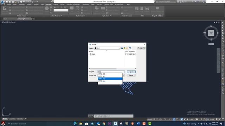Screen dimensions: 225x126
Task: Choose the highlighted 'DWG.shp' suggestion
Action: point(110,79)
